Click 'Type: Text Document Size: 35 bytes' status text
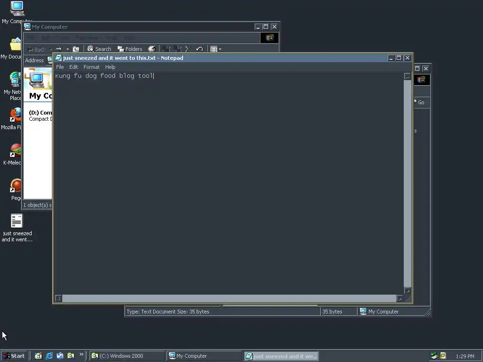The image size is (483, 362). (168, 312)
